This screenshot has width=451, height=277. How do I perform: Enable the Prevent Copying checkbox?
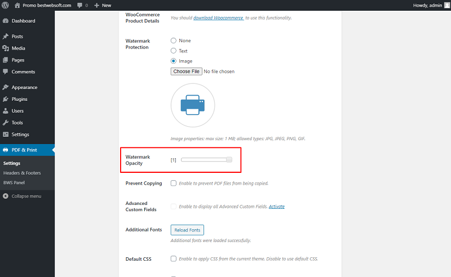click(174, 183)
